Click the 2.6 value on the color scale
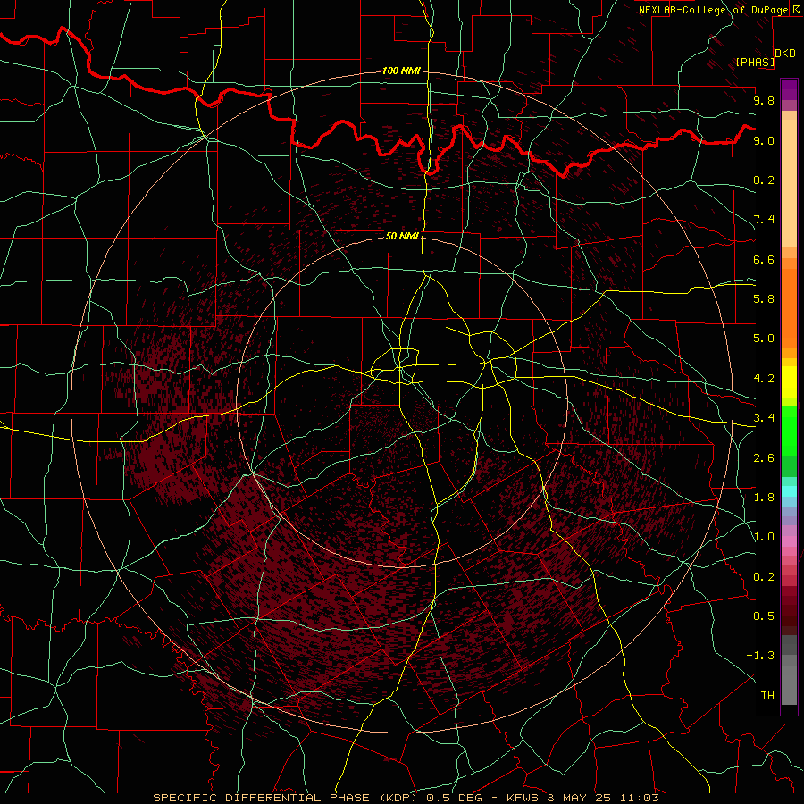Image resolution: width=804 pixels, height=804 pixels. tap(764, 458)
